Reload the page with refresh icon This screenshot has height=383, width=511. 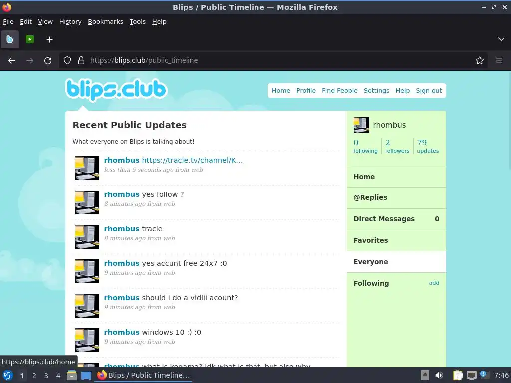48,60
